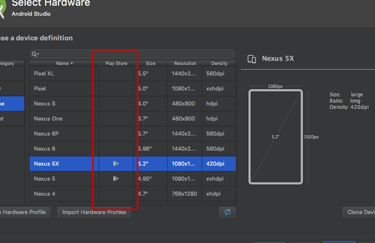The image size is (375, 243).
Task: Sort by the Name column header
Action: tap(64, 63)
